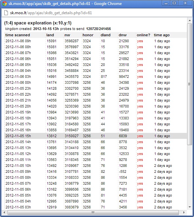Select the 2012-11-05 15h highlighted row
Image resolution: width=194 pixels, height=217 pixels.
point(95,136)
